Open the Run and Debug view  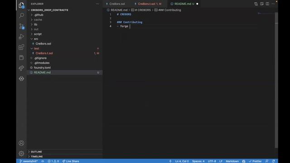click(21, 37)
